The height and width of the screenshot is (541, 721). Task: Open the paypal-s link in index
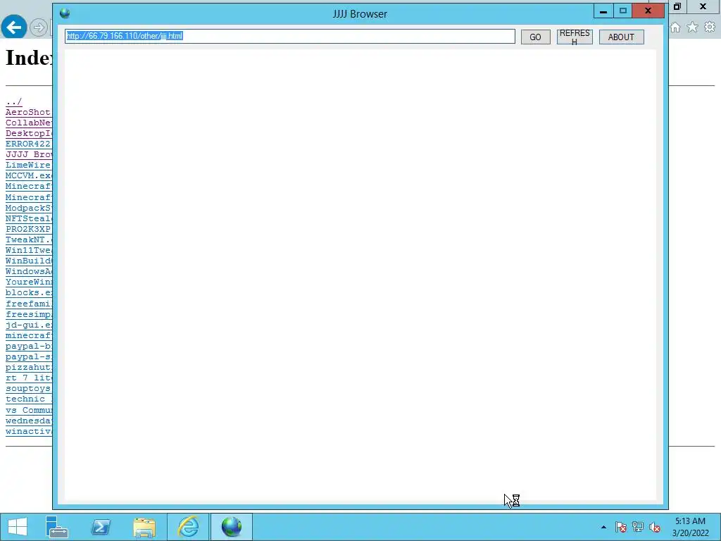pyautogui.click(x=28, y=357)
